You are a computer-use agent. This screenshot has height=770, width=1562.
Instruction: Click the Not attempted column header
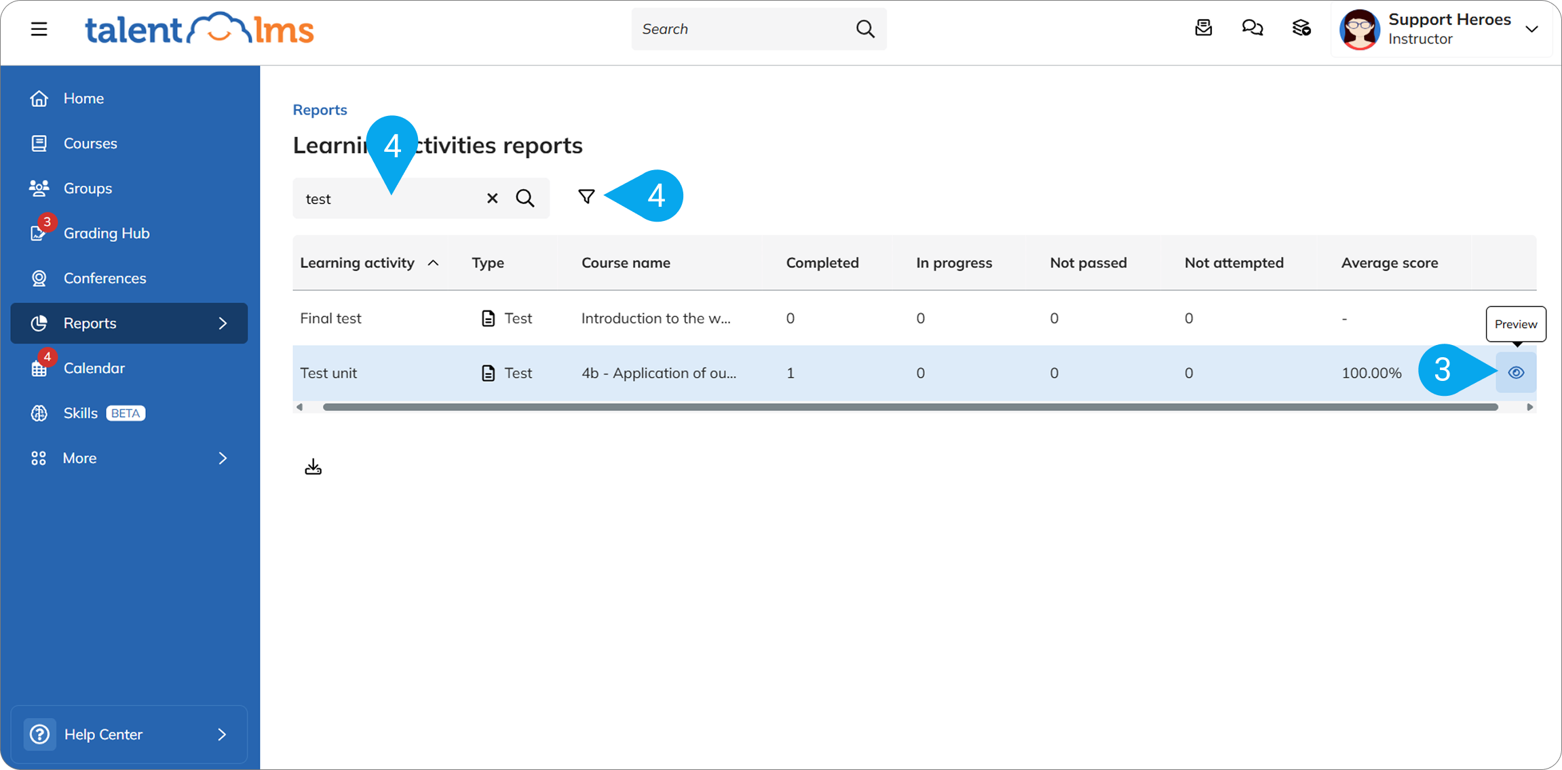pyautogui.click(x=1234, y=263)
